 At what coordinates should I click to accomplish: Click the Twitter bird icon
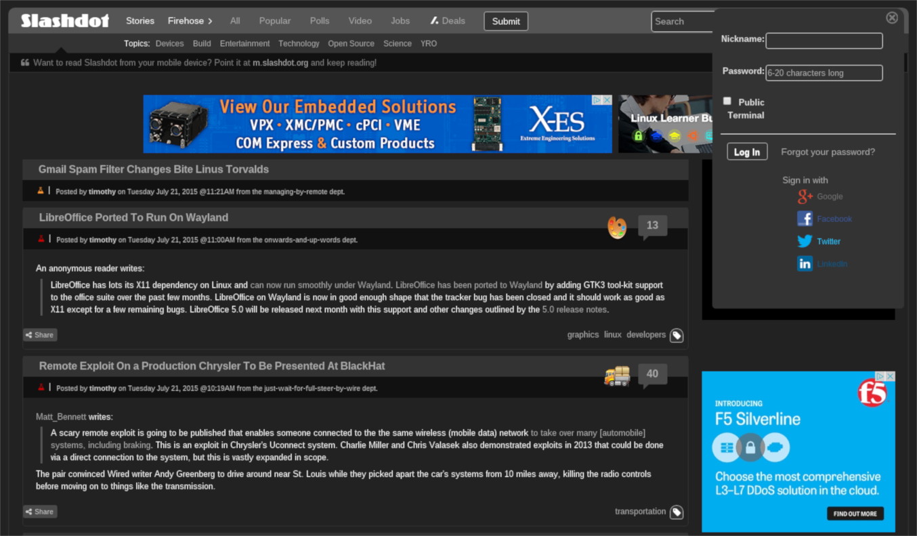[805, 242]
